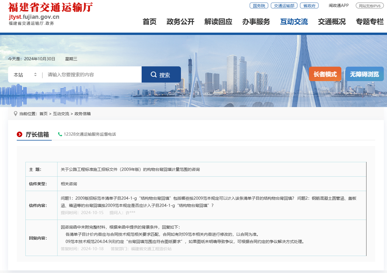Activate 无障碍浏览 accessible browsing

(364, 74)
